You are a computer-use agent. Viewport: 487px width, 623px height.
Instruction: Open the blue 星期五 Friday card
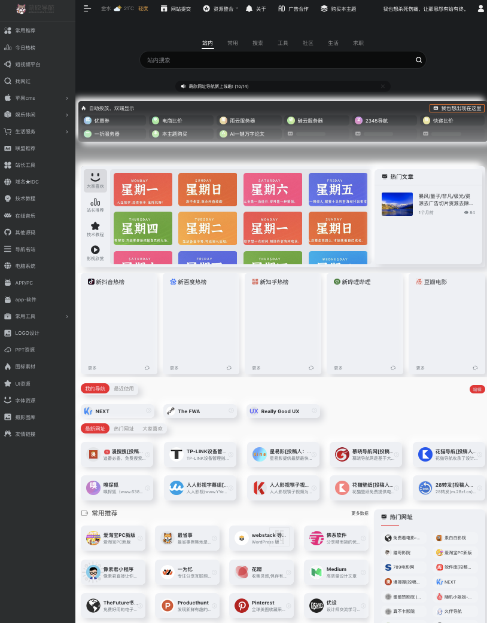coord(338,189)
